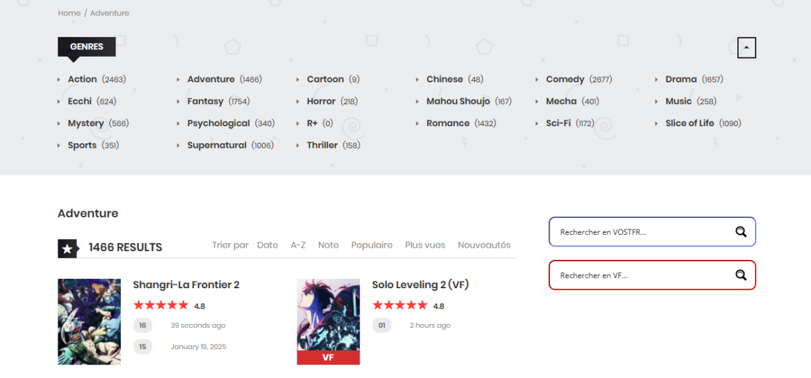Browse Mahou Shoujo genre

[x=458, y=101]
